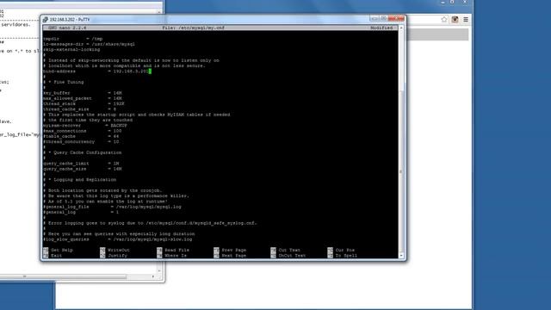Close the background browser window

tap(465, 3)
